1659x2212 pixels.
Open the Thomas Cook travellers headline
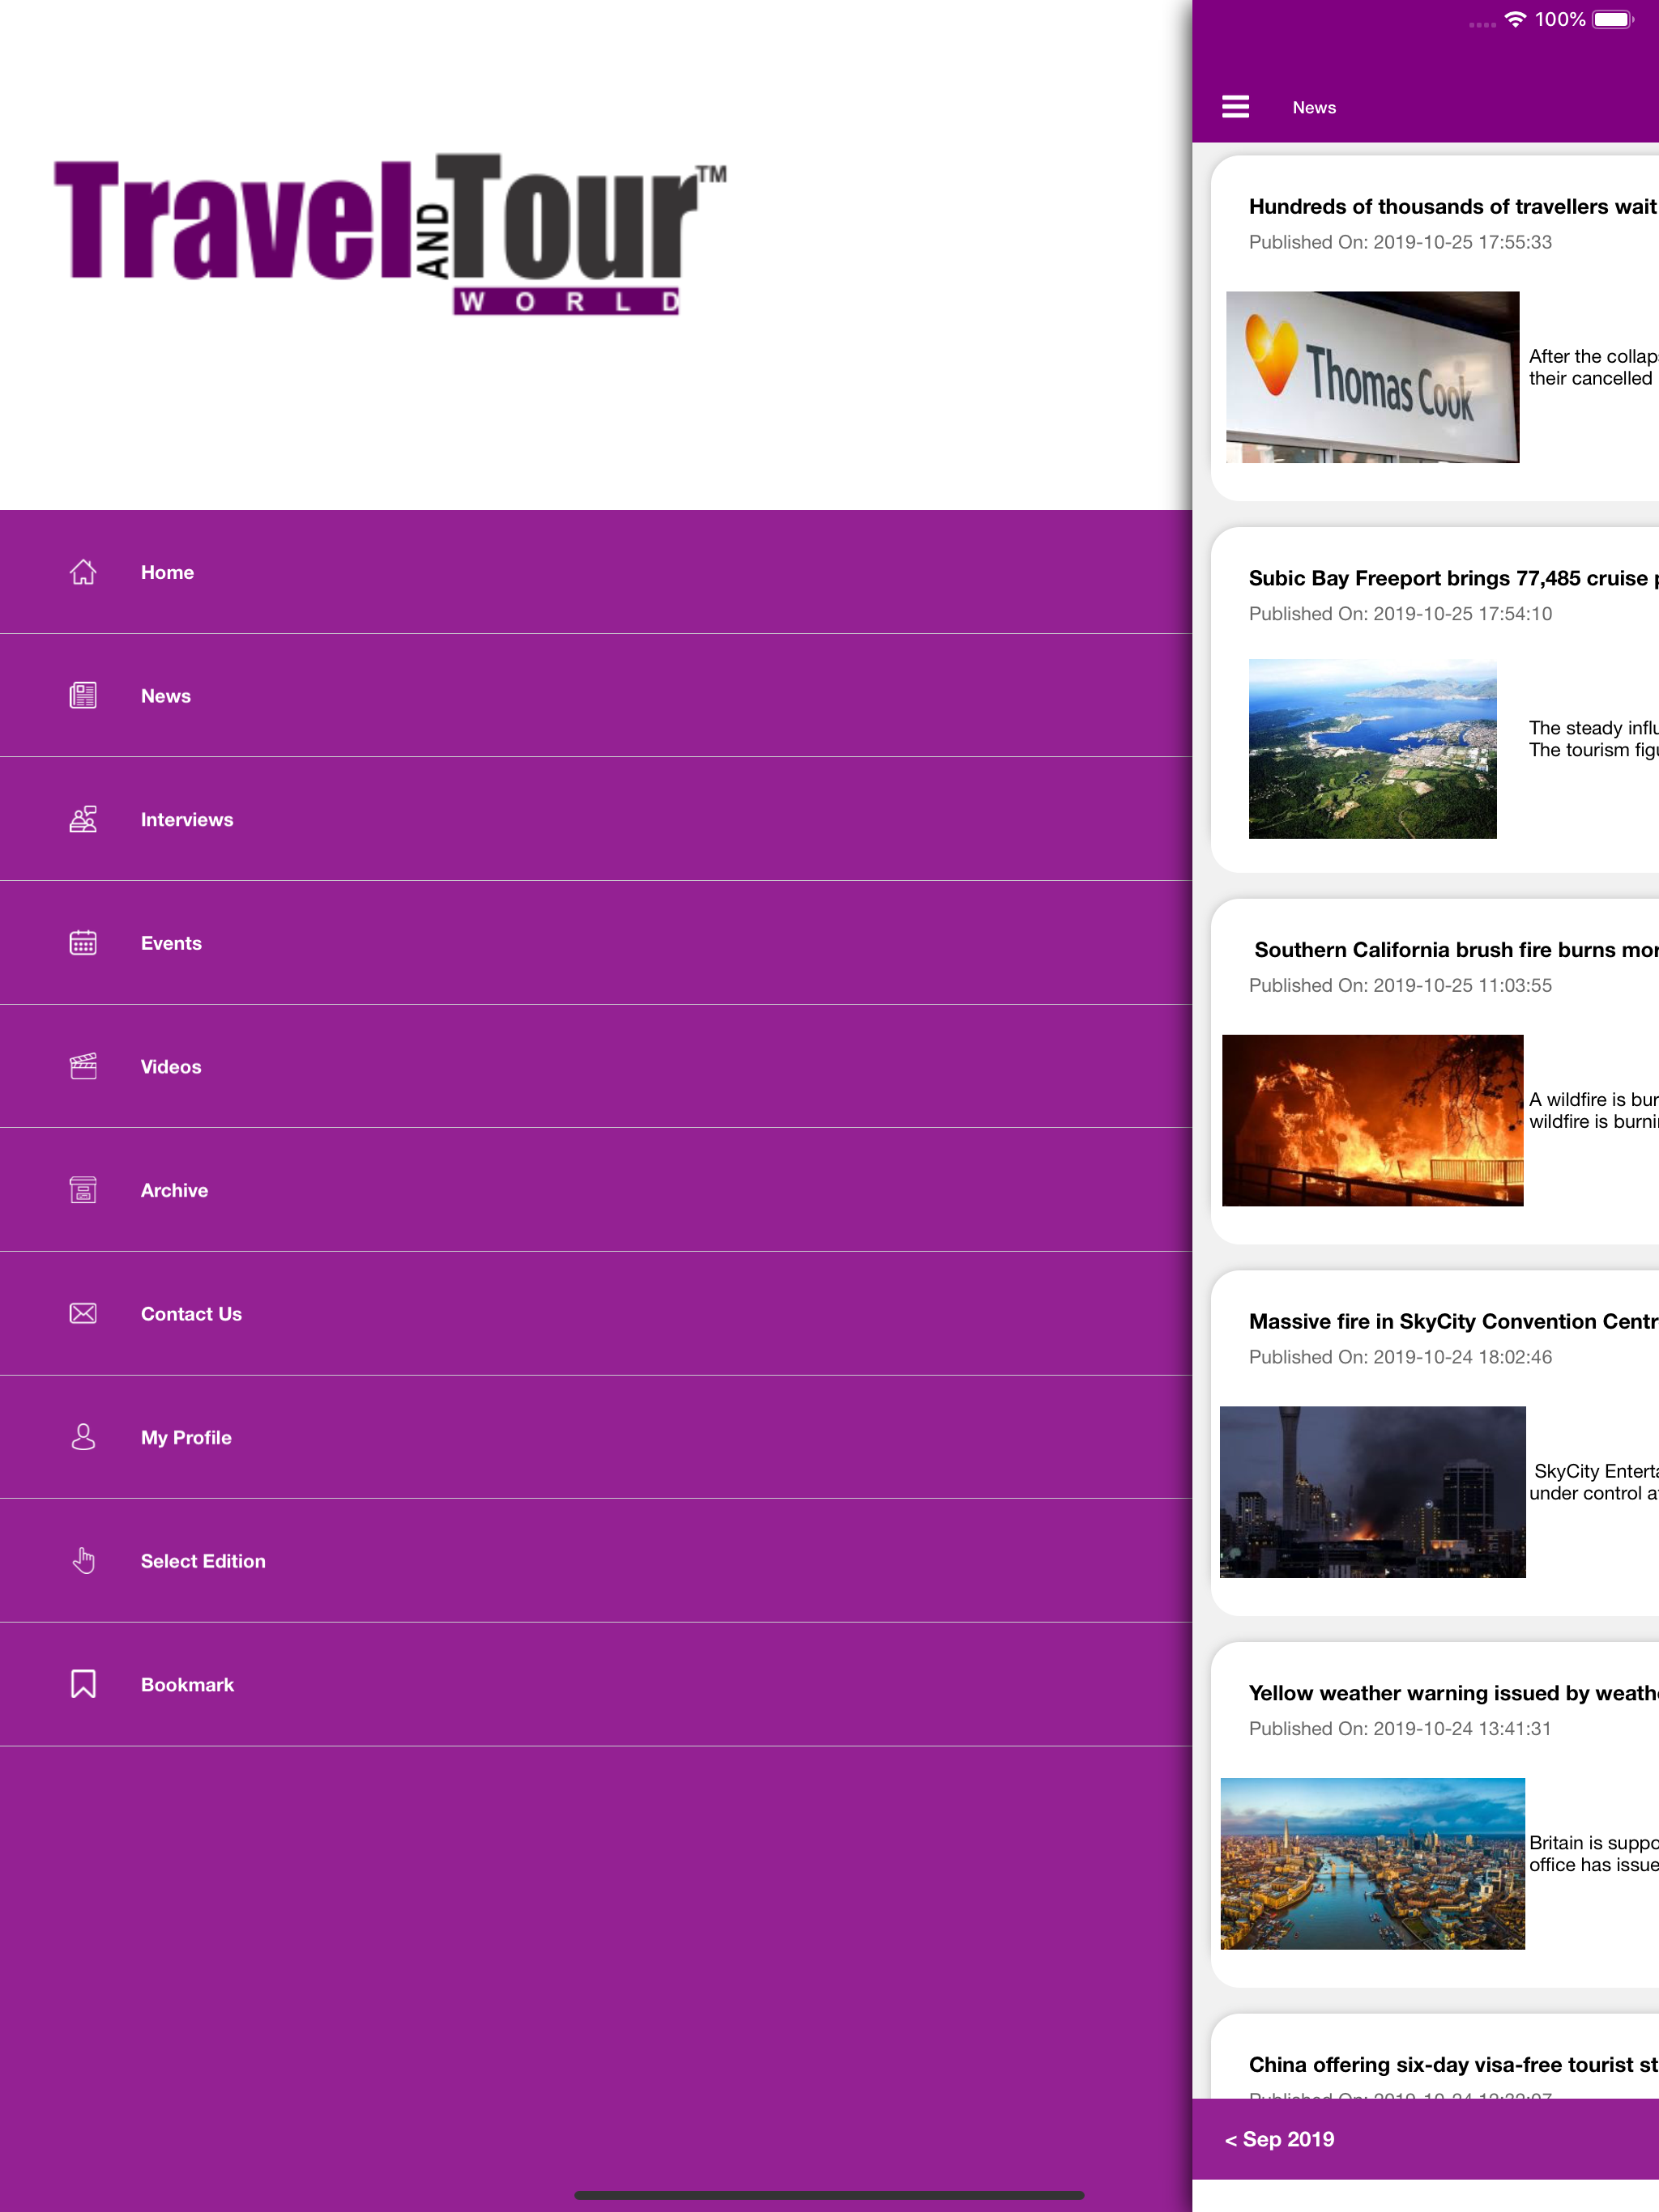click(x=1453, y=207)
